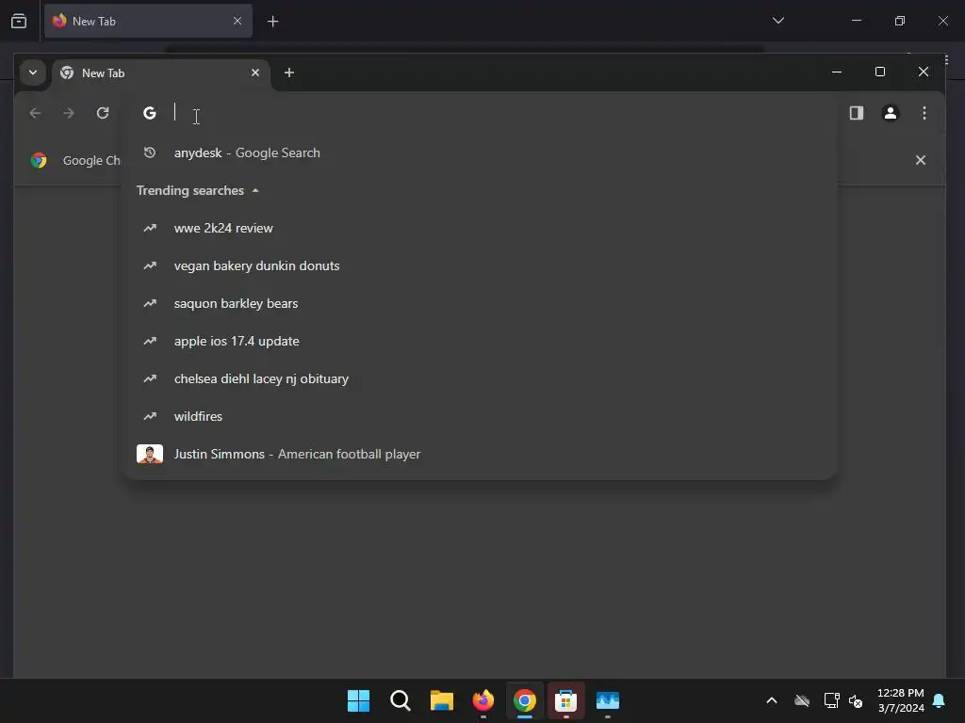Image resolution: width=965 pixels, height=723 pixels.
Task: Open Chrome tab search dropdown arrow
Action: (33, 72)
